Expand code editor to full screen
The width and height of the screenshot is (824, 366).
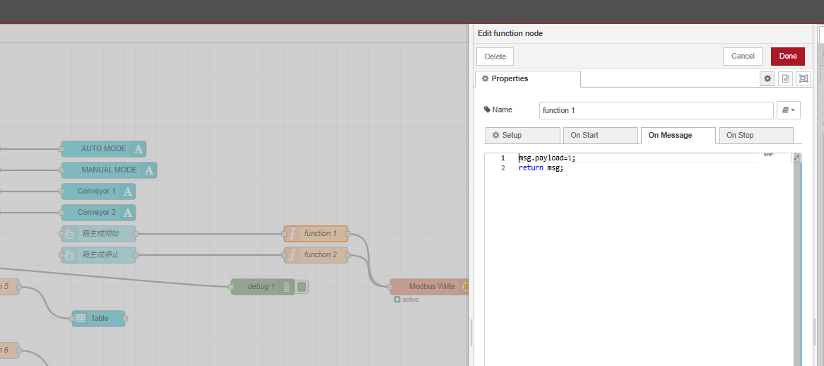pyautogui.click(x=796, y=158)
